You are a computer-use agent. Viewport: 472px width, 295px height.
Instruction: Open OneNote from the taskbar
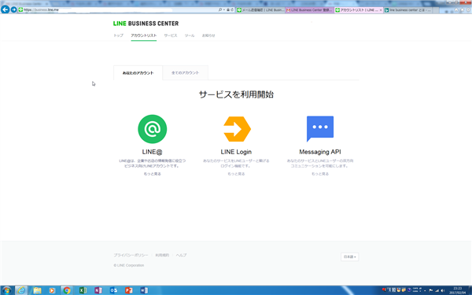98,290
